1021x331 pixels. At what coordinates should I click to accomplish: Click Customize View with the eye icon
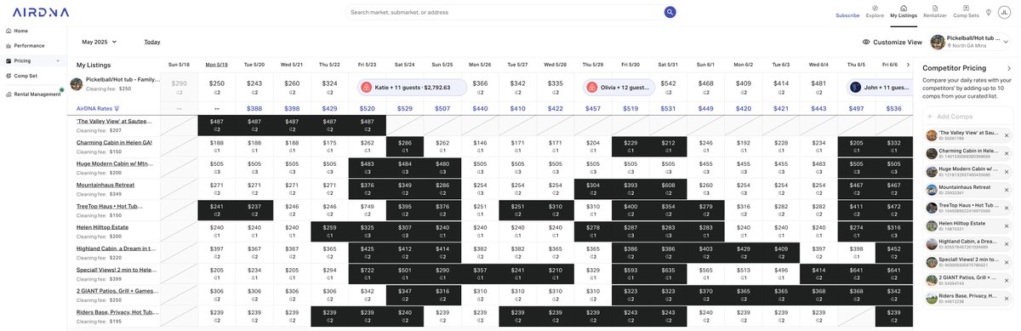pos(892,42)
